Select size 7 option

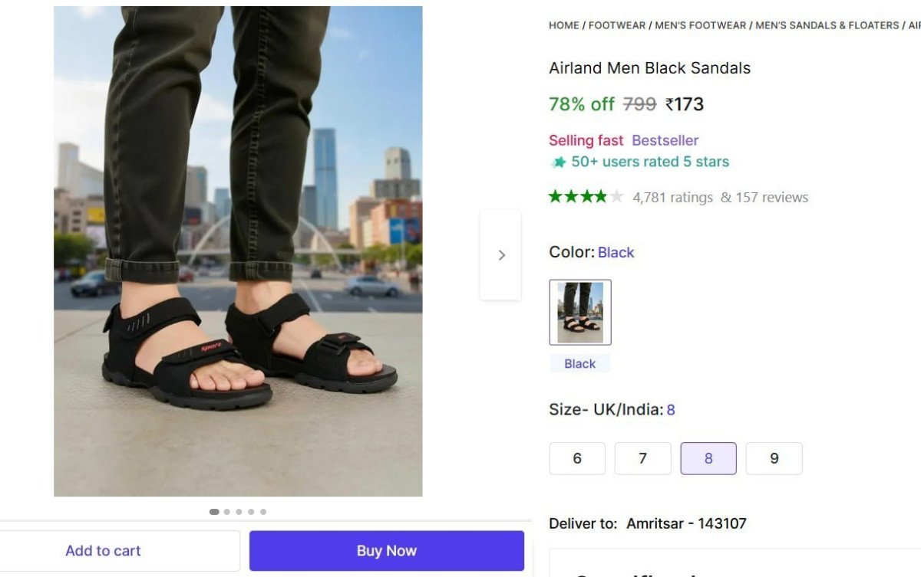pyautogui.click(x=642, y=458)
